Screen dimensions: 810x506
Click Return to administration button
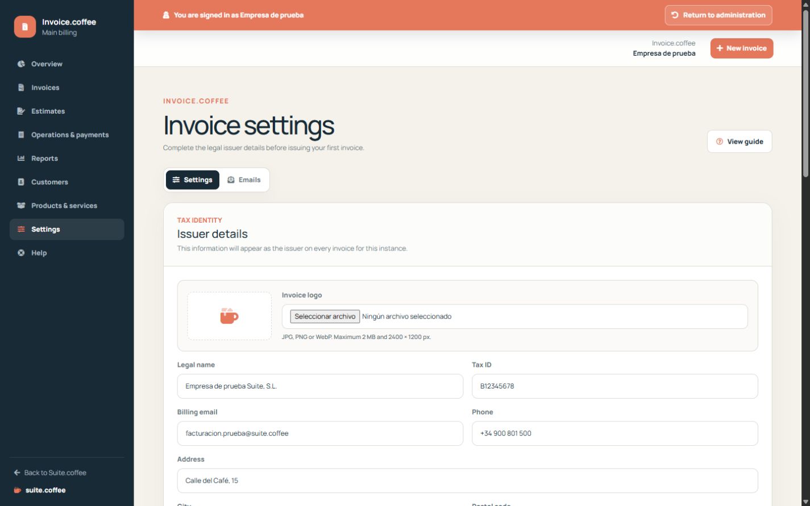pos(718,15)
